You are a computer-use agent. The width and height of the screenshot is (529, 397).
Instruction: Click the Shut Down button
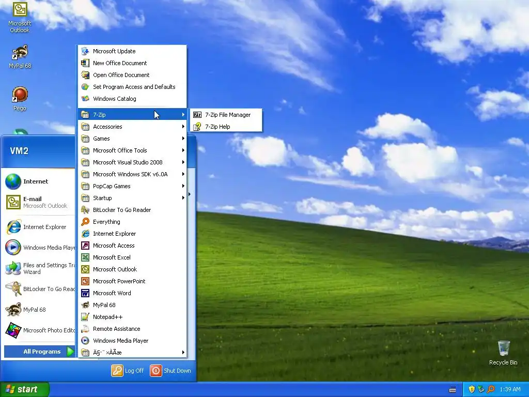pos(170,370)
